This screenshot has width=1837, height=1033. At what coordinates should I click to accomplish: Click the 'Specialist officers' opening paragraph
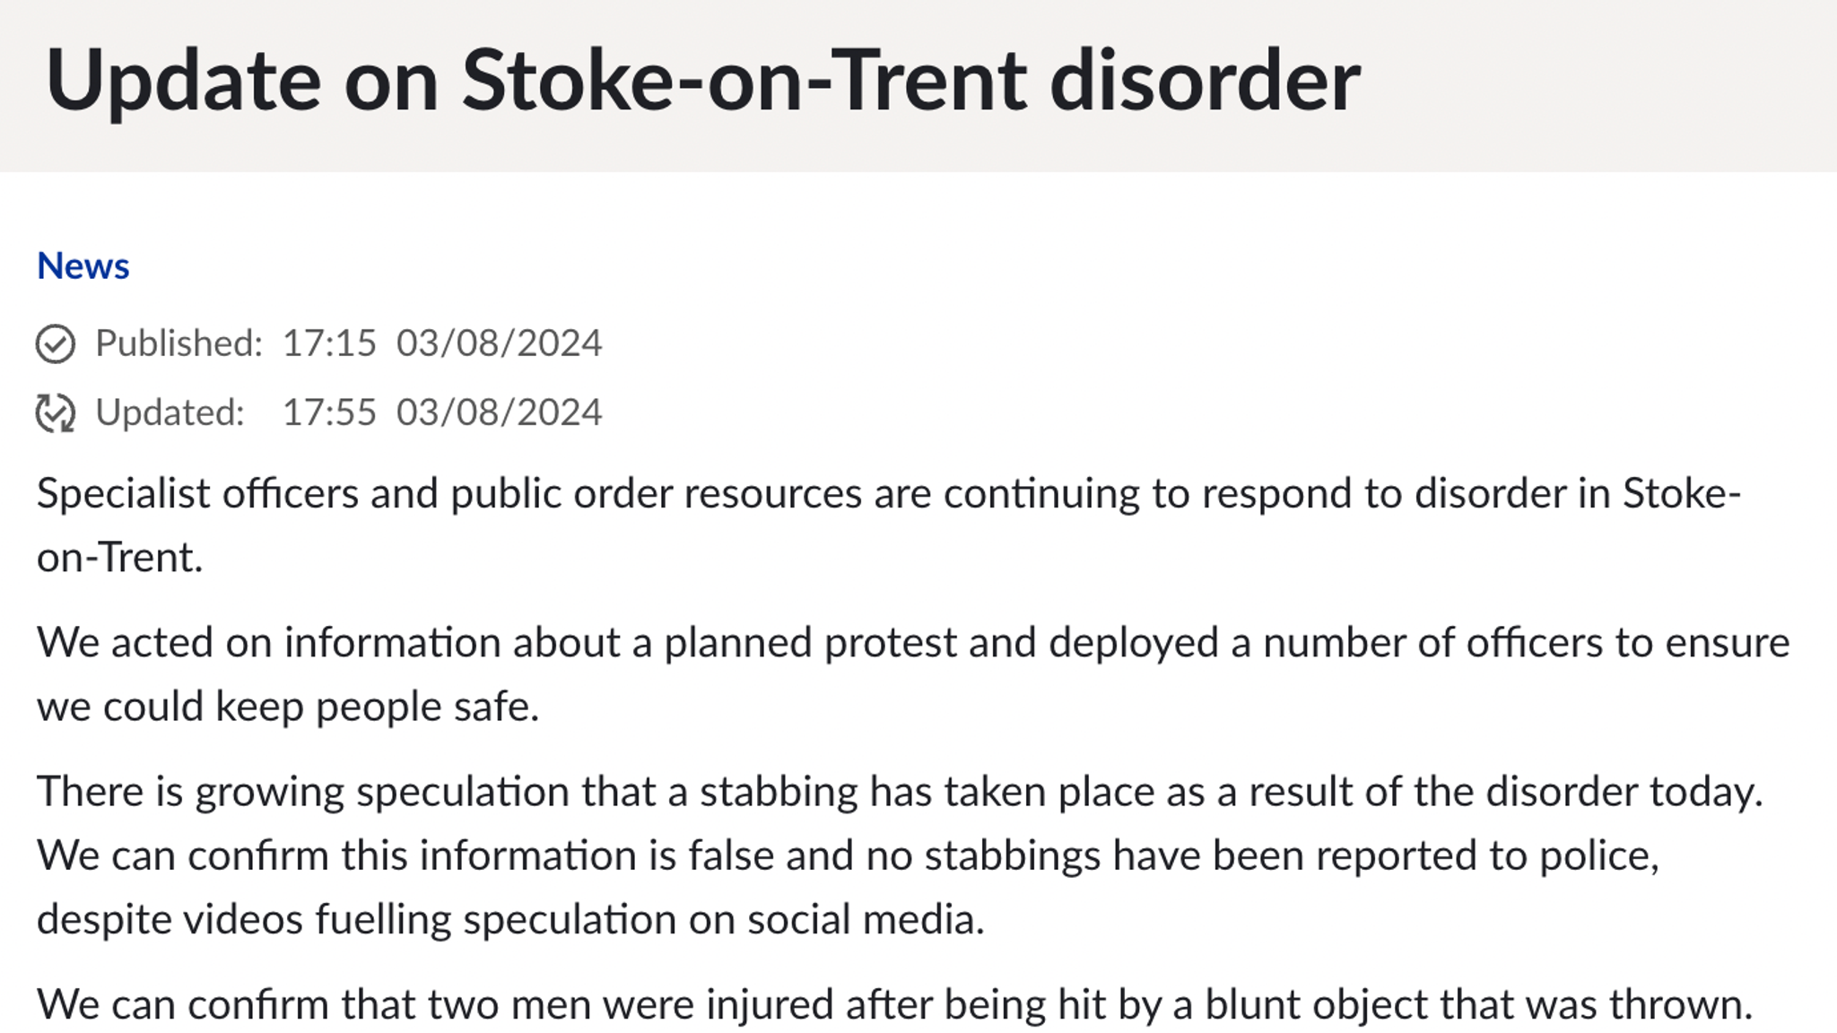(888, 494)
